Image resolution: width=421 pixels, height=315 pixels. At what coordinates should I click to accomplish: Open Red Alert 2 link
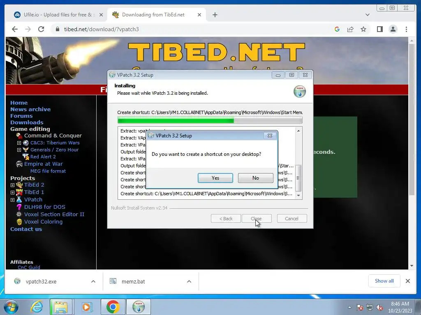coord(43,157)
